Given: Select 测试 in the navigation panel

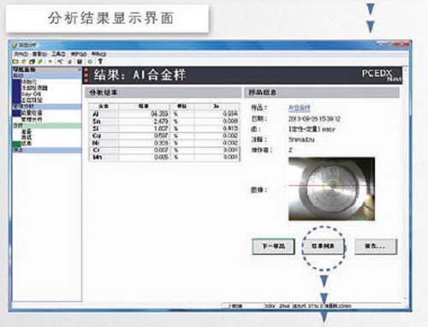Looking at the screenshot, I should point(27,138).
